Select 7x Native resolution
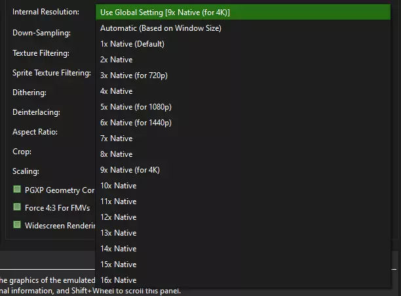Image resolution: width=401 pixels, height=296 pixels. pos(243,138)
